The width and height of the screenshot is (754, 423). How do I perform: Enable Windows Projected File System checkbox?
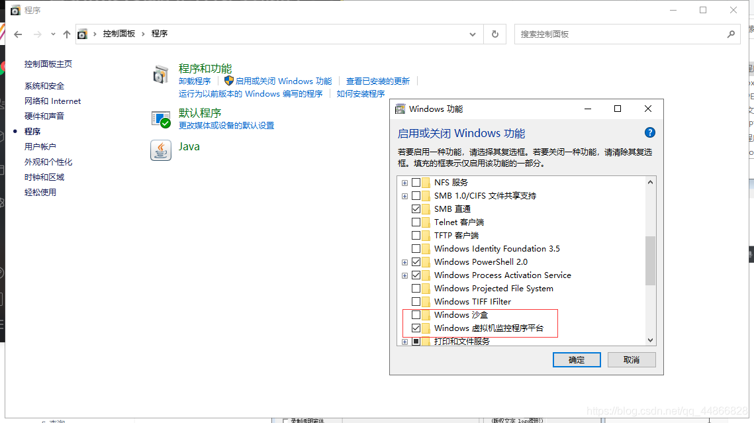(416, 289)
